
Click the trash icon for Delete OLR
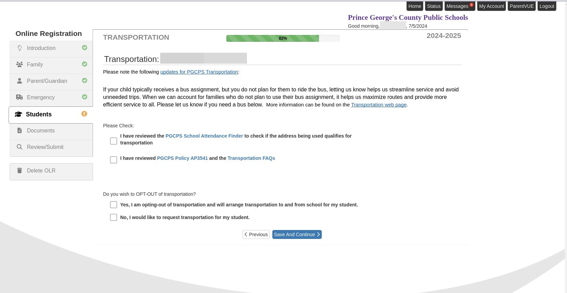[x=20, y=170]
